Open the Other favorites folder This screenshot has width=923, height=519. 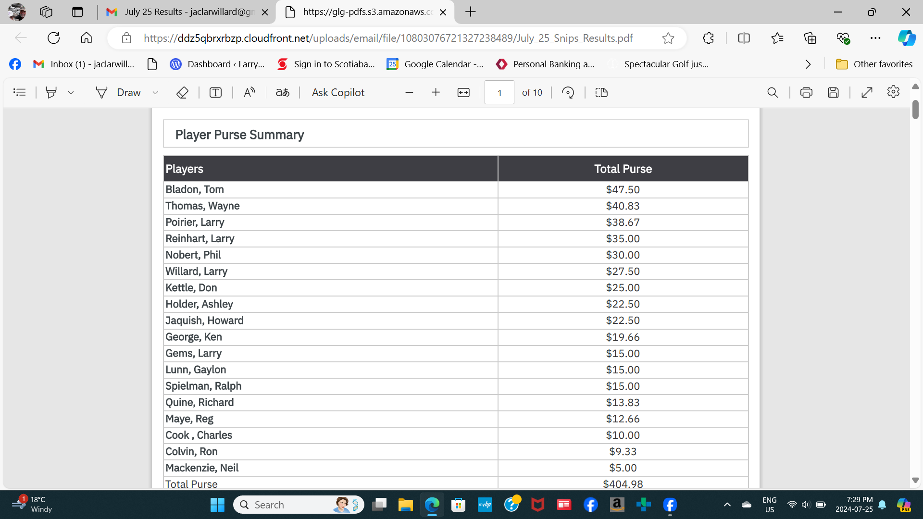coord(874,64)
